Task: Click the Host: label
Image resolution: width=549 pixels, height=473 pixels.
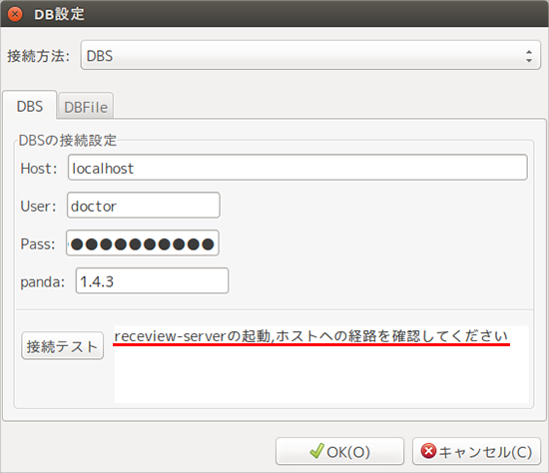Action: (x=39, y=169)
